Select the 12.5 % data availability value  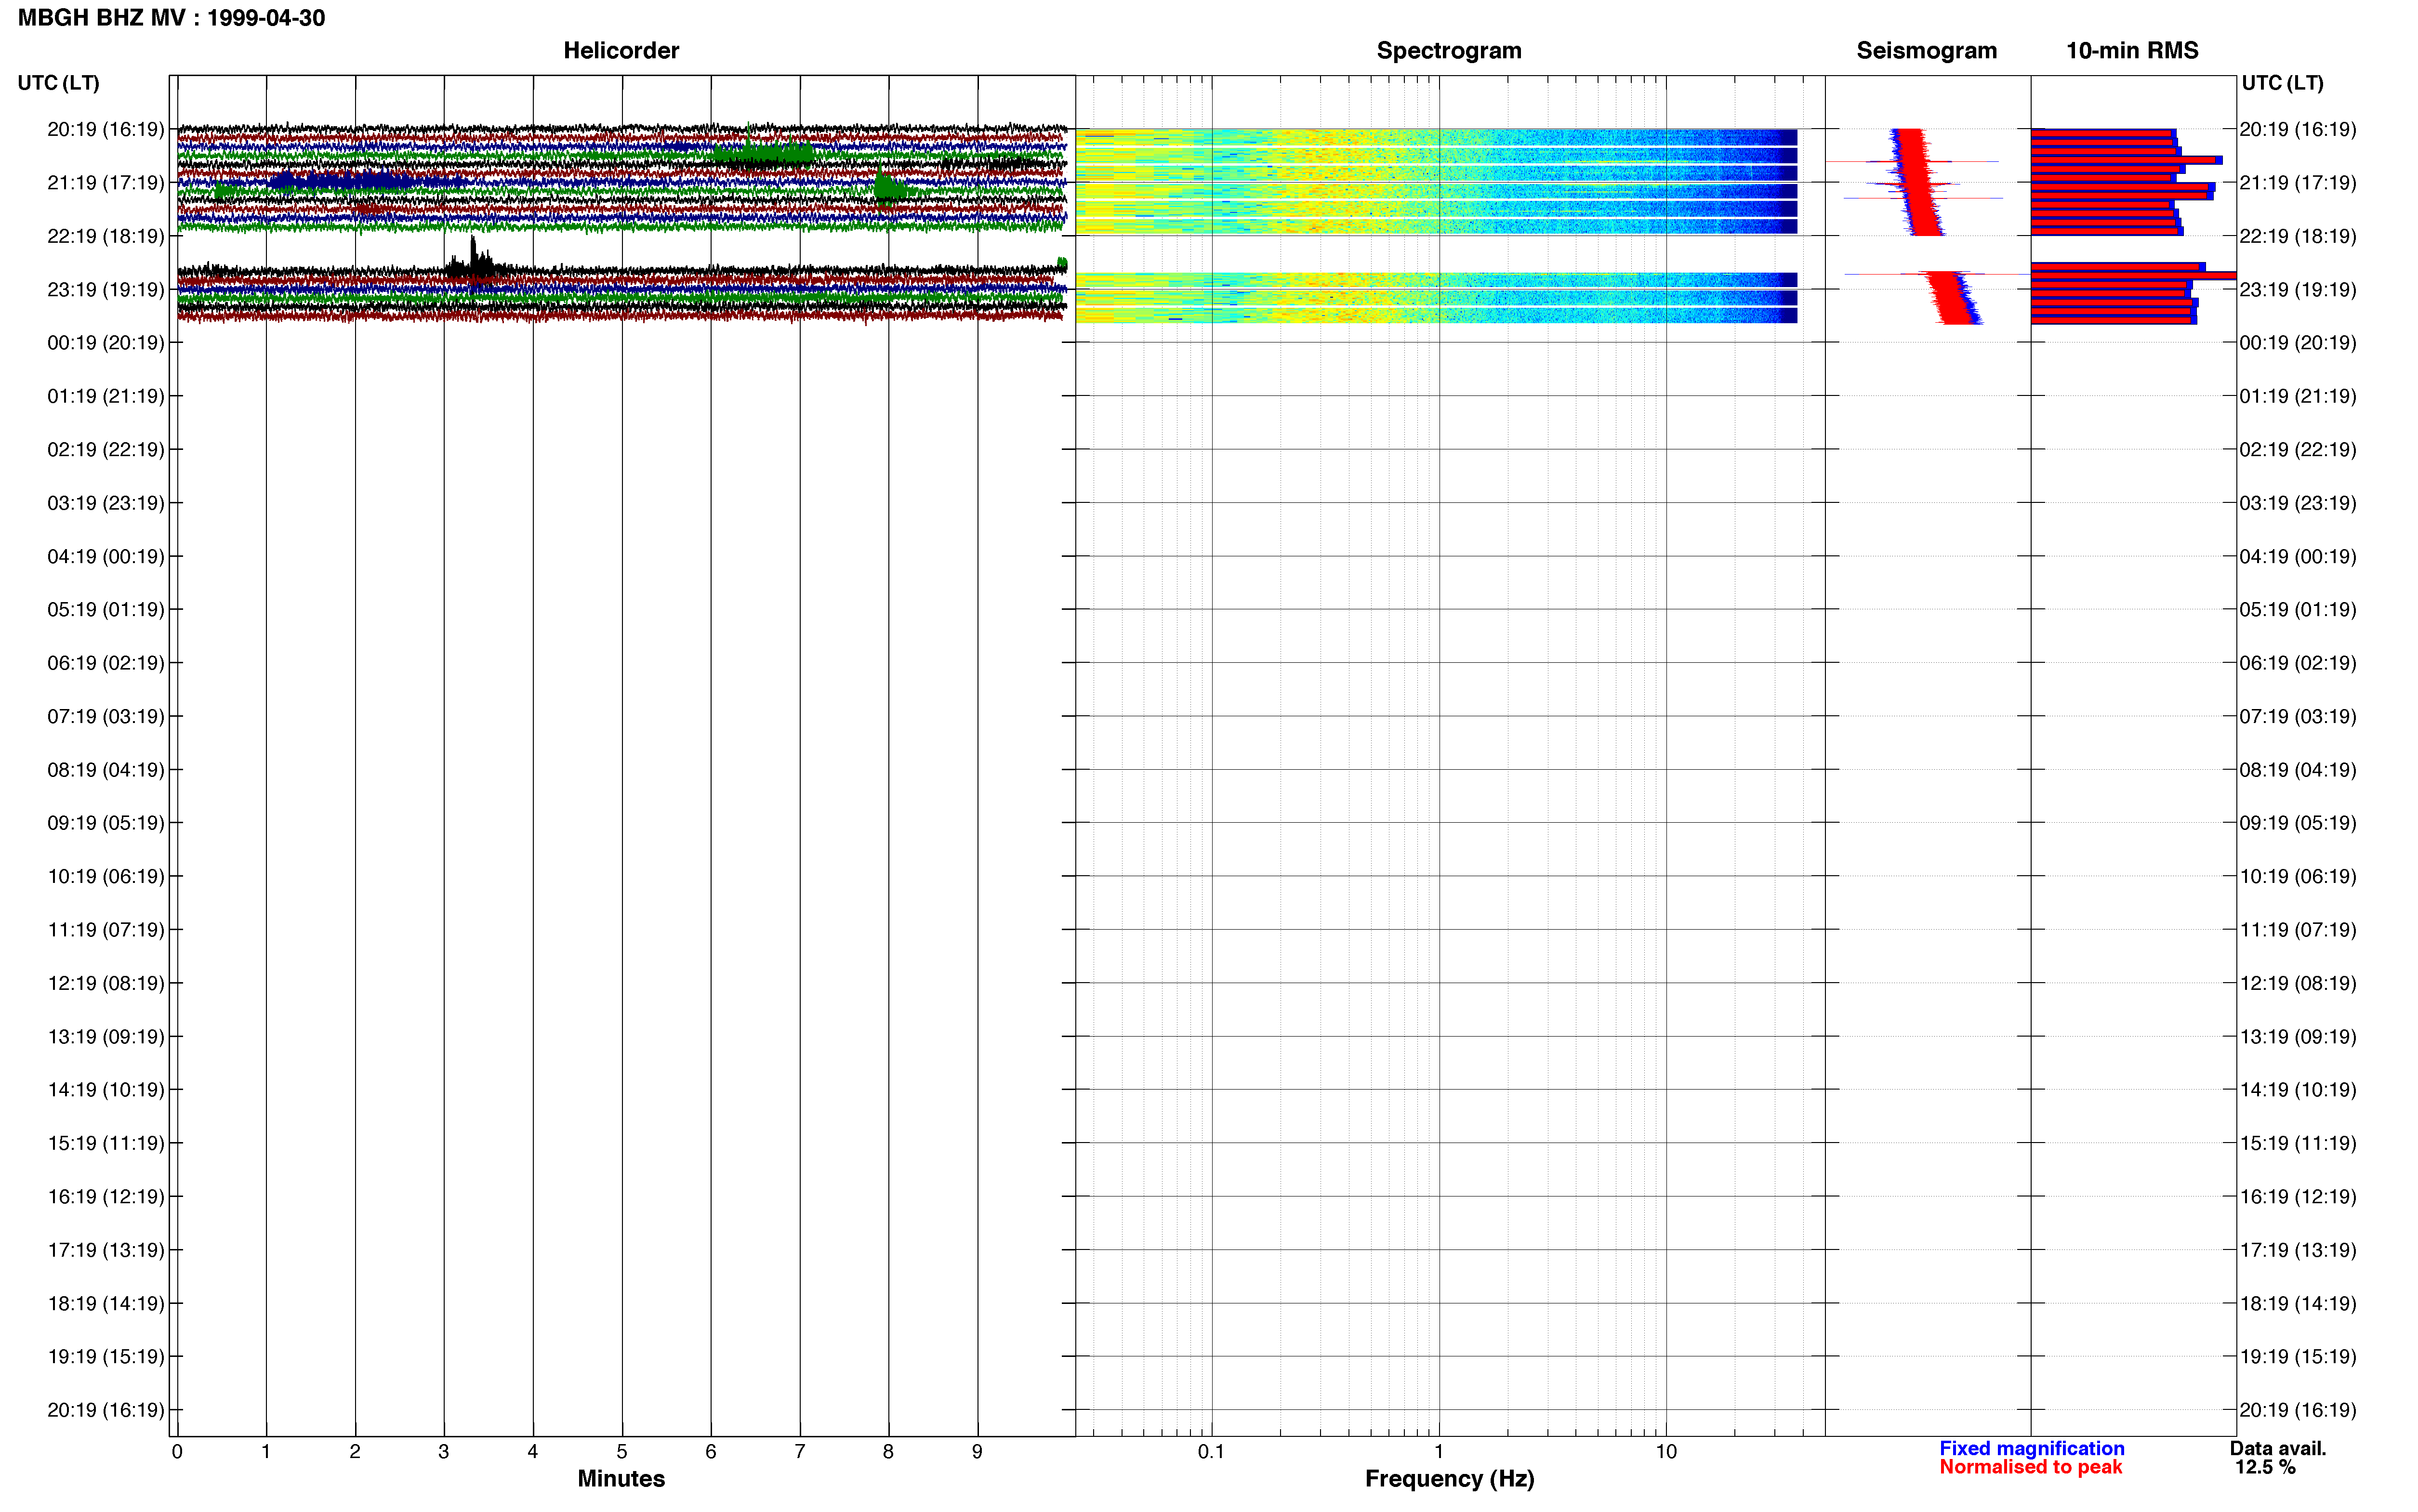click(x=2265, y=1467)
